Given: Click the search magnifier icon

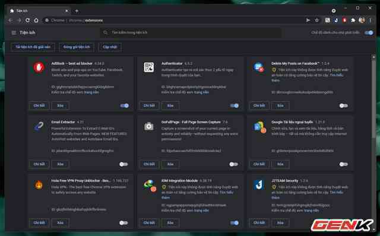Looking at the screenshot, I should (105, 33).
